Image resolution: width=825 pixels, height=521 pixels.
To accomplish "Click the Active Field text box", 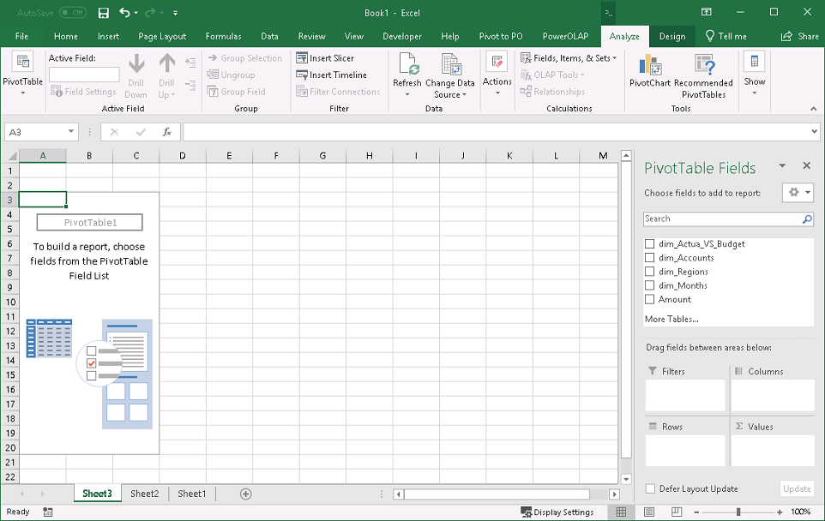I will (x=84, y=75).
